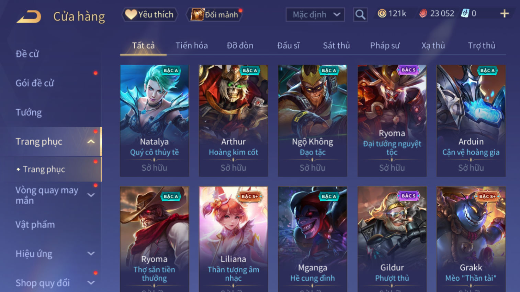Collapse the Trang phục sidebar section
Image resolution: width=520 pixels, height=292 pixels.
[91, 142]
